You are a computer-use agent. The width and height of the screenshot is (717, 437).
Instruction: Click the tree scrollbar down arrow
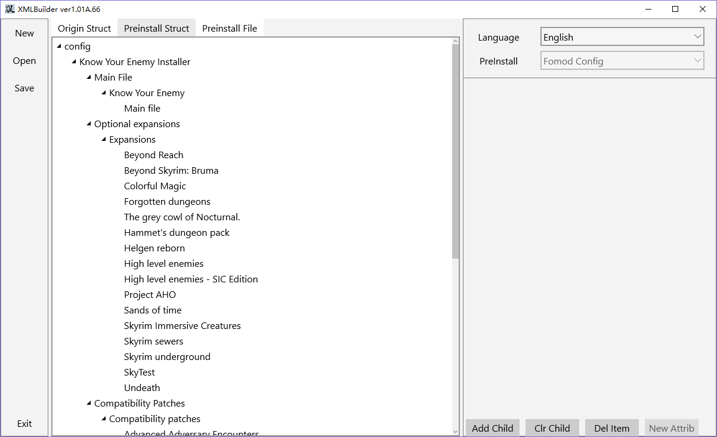pyautogui.click(x=455, y=432)
